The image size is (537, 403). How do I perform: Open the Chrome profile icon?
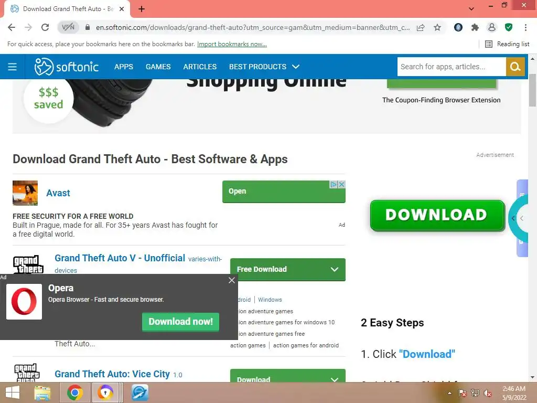(492, 27)
